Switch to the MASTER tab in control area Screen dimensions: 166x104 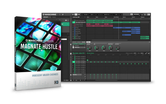[x=74, y=42]
